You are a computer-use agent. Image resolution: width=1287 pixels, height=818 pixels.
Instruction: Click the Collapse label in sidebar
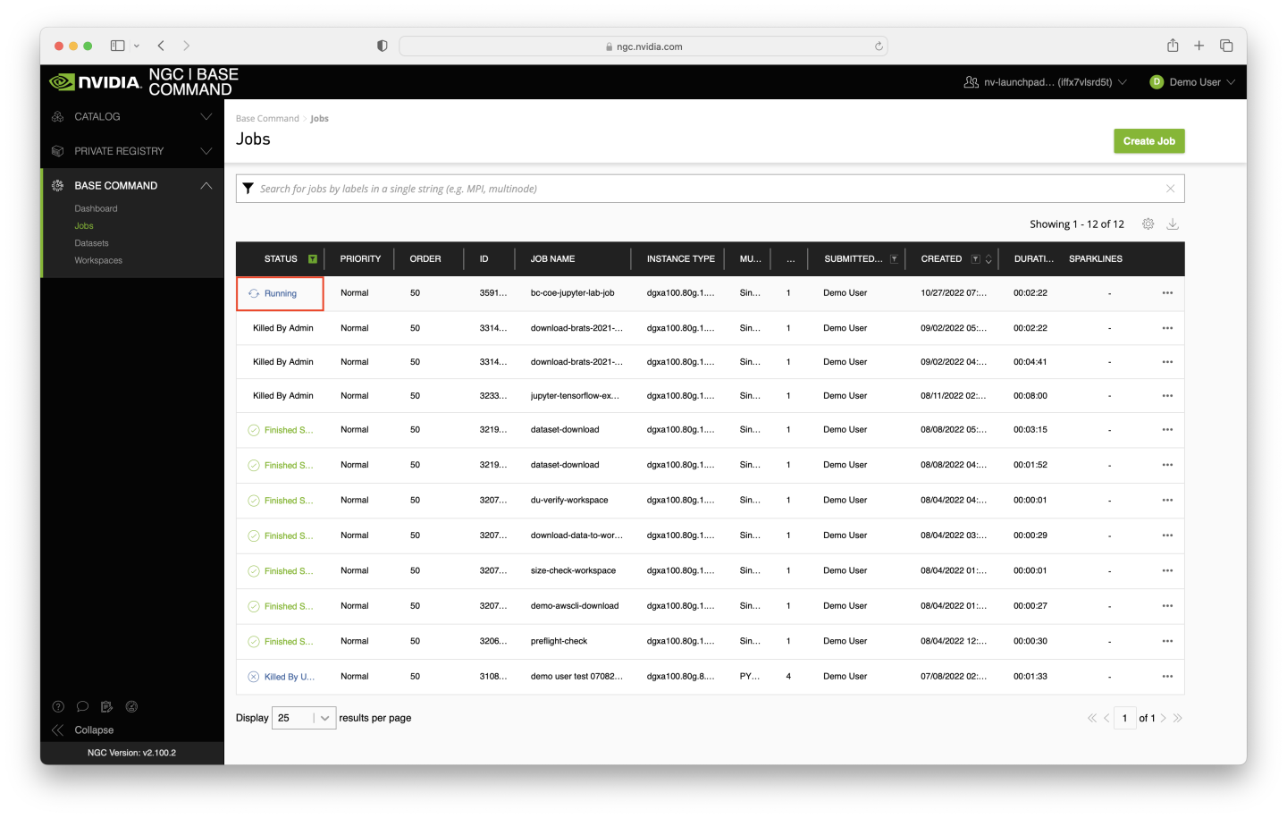click(x=94, y=730)
